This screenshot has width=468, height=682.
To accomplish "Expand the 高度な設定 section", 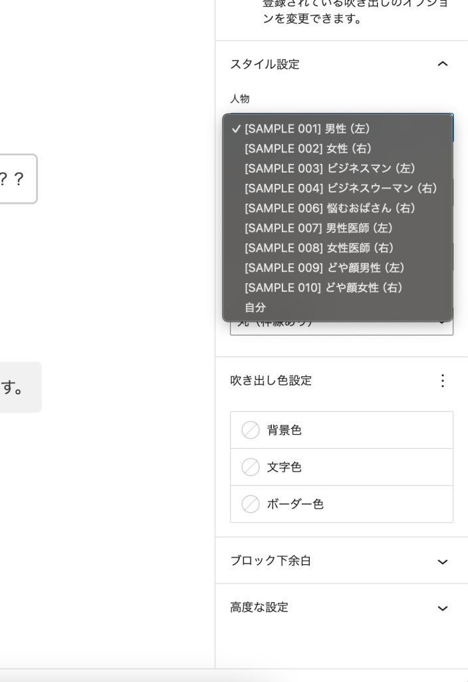I will [x=443, y=608].
